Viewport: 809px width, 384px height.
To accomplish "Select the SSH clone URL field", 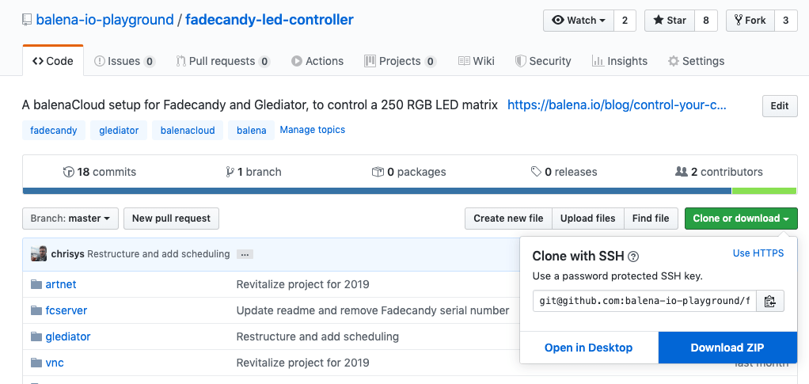I will [x=644, y=301].
